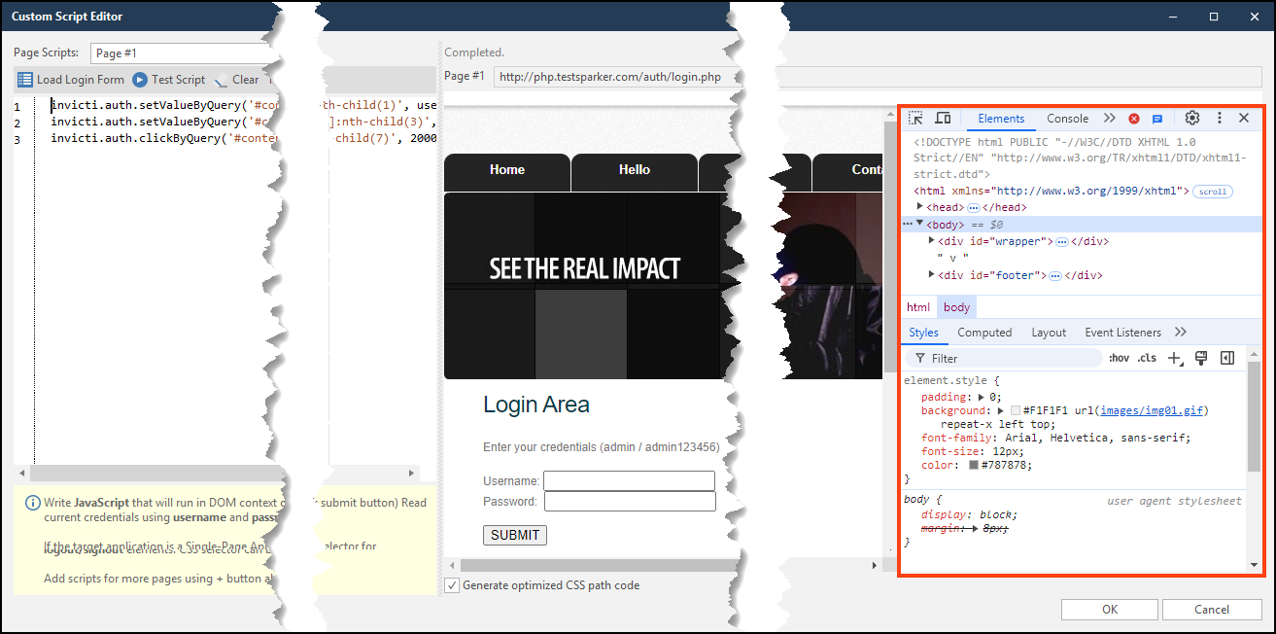Toggle element state with :hov

click(1119, 357)
